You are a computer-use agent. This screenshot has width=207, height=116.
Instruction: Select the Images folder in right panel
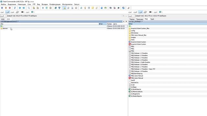pyautogui.click(x=133, y=37)
